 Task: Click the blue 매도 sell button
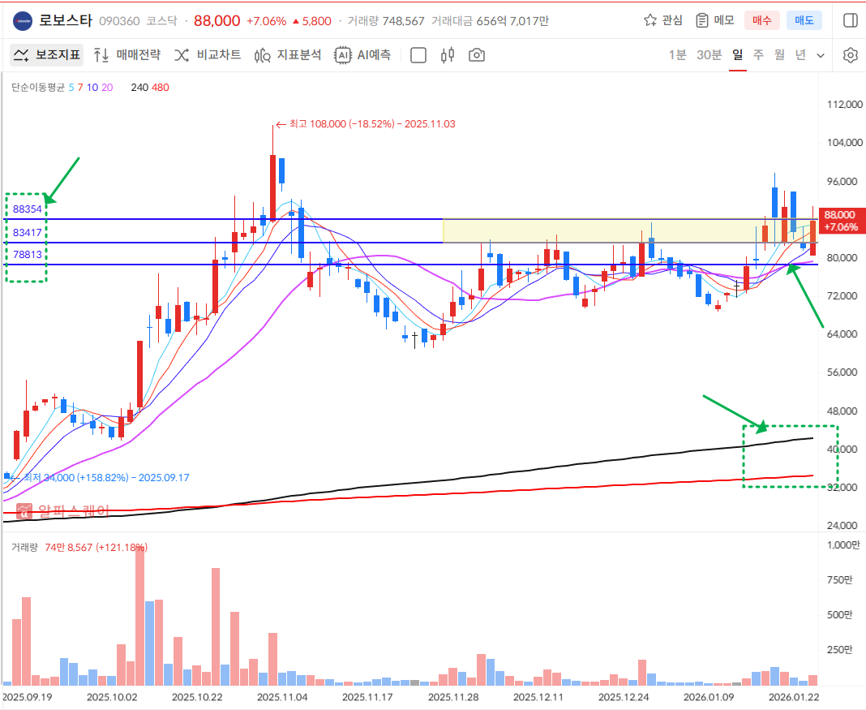click(x=804, y=20)
